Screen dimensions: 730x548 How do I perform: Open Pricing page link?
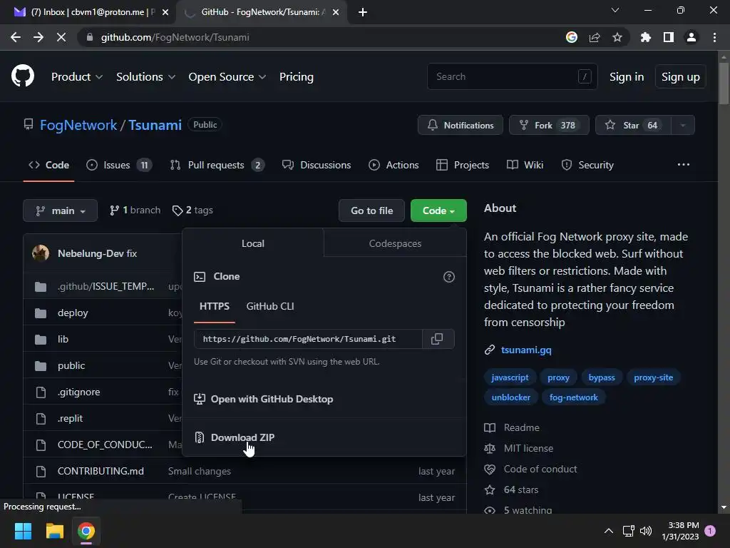tap(296, 76)
